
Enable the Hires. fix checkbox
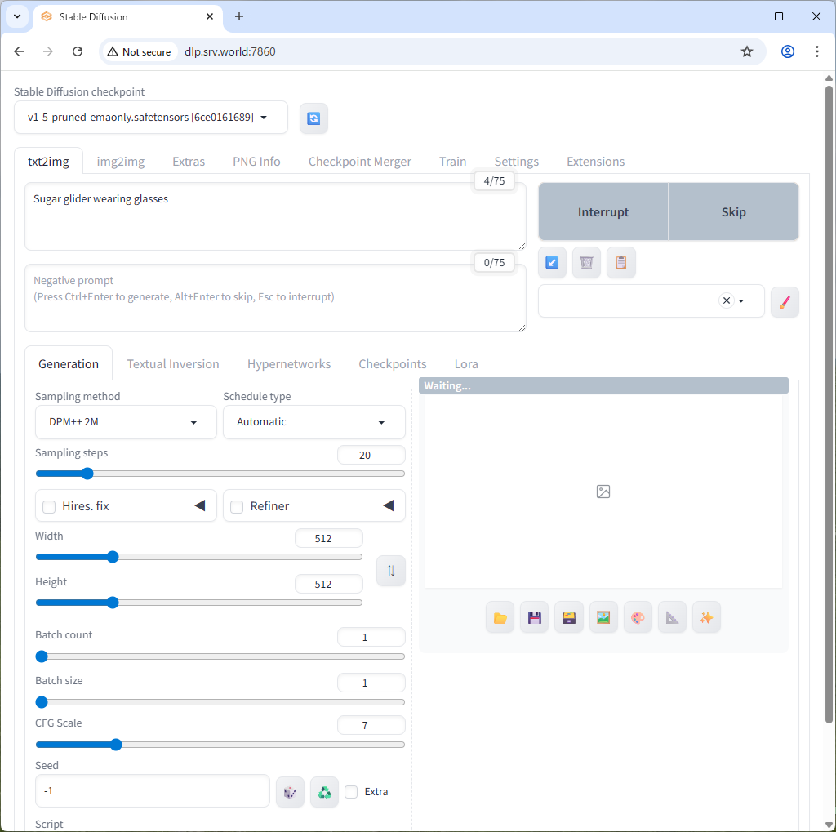[x=49, y=506]
